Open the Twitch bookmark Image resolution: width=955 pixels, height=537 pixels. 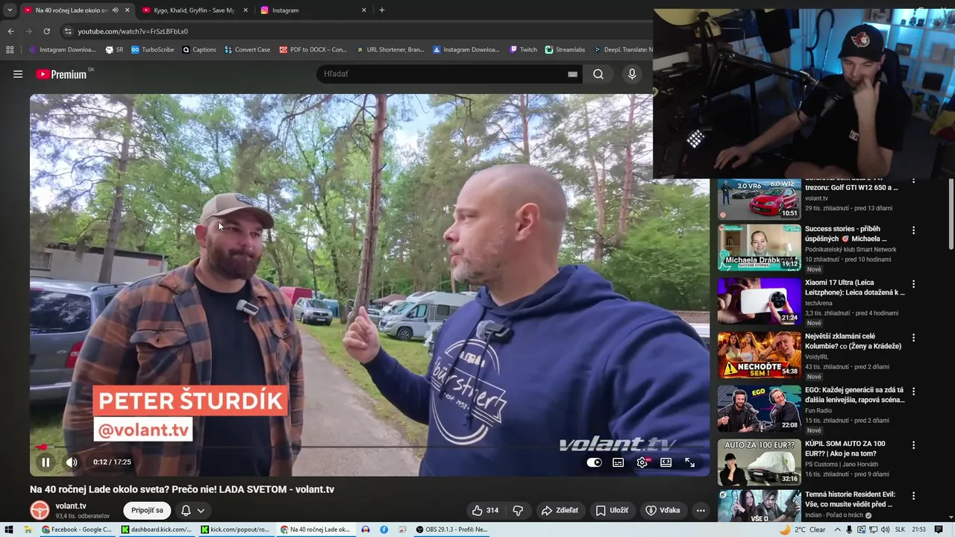523,50
